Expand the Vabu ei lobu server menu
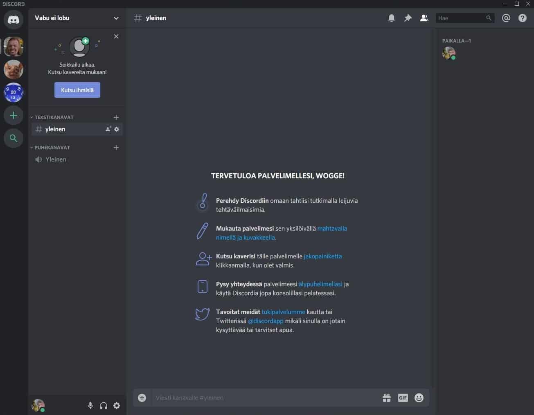This screenshot has height=415, width=534. coord(116,18)
